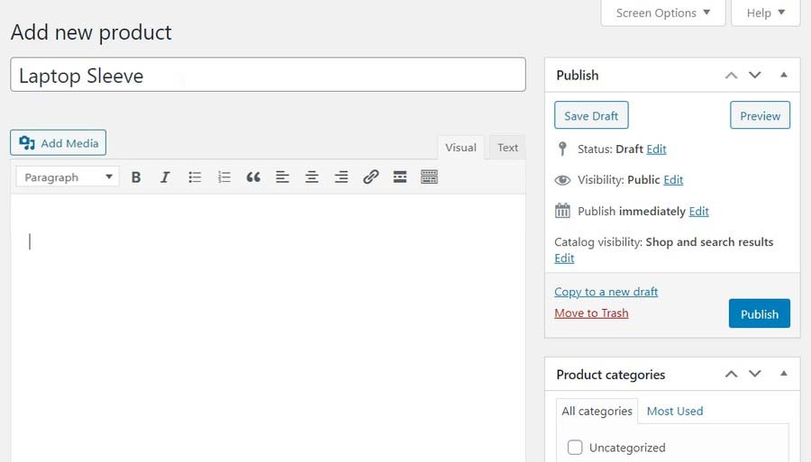This screenshot has height=462, width=811.
Task: Click the blue Publish button
Action: click(x=760, y=313)
